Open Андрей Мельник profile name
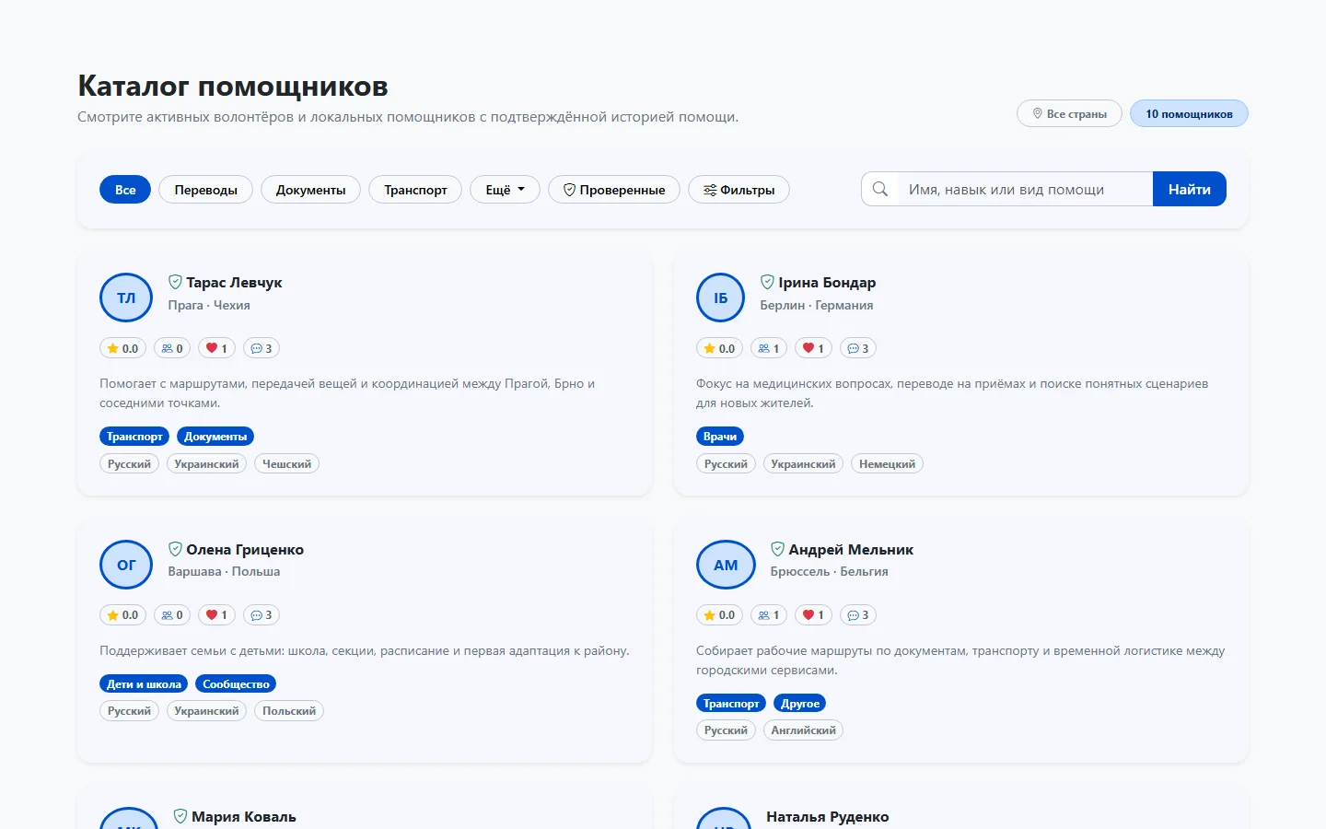Screen dimensions: 1326x829 851,549
